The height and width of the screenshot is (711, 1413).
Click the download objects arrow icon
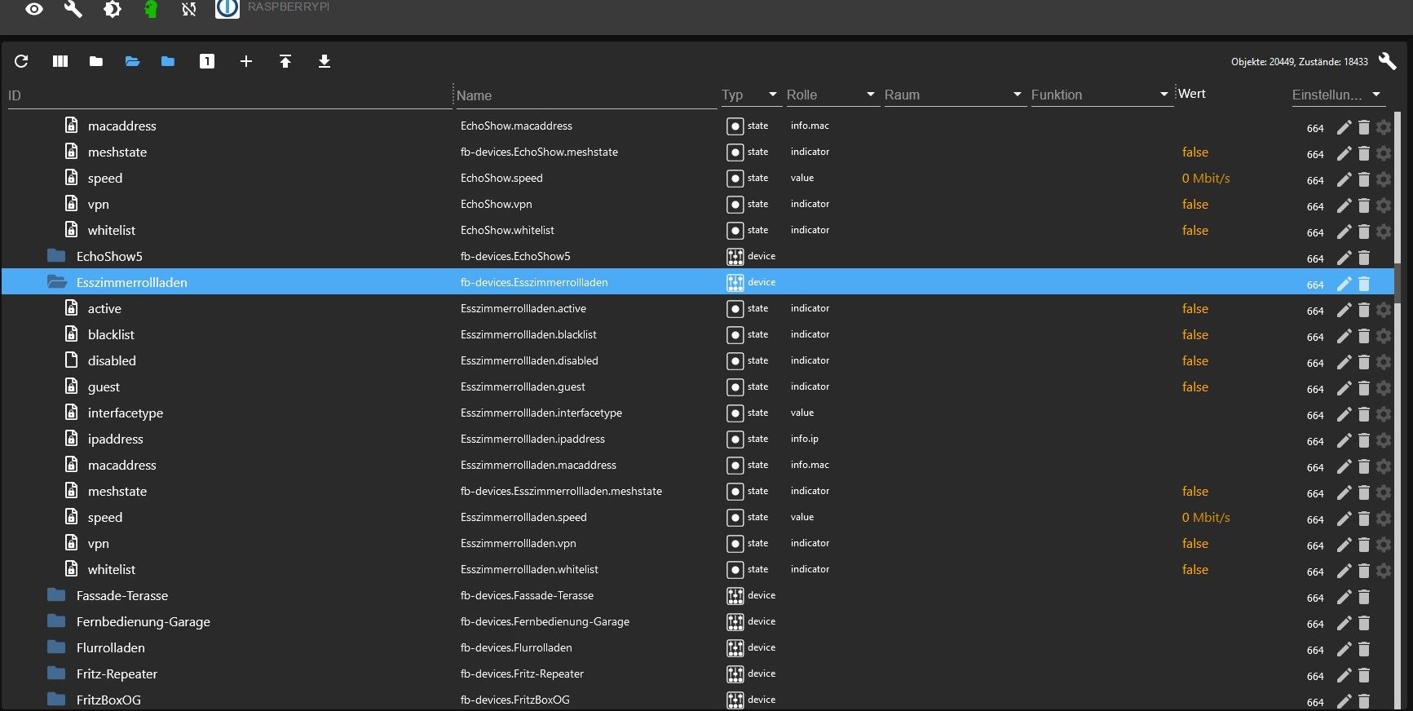pos(325,61)
